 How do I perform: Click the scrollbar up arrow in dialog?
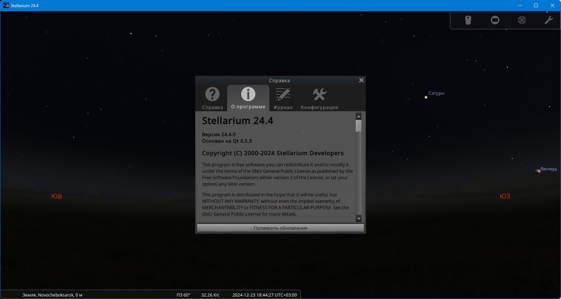point(359,117)
